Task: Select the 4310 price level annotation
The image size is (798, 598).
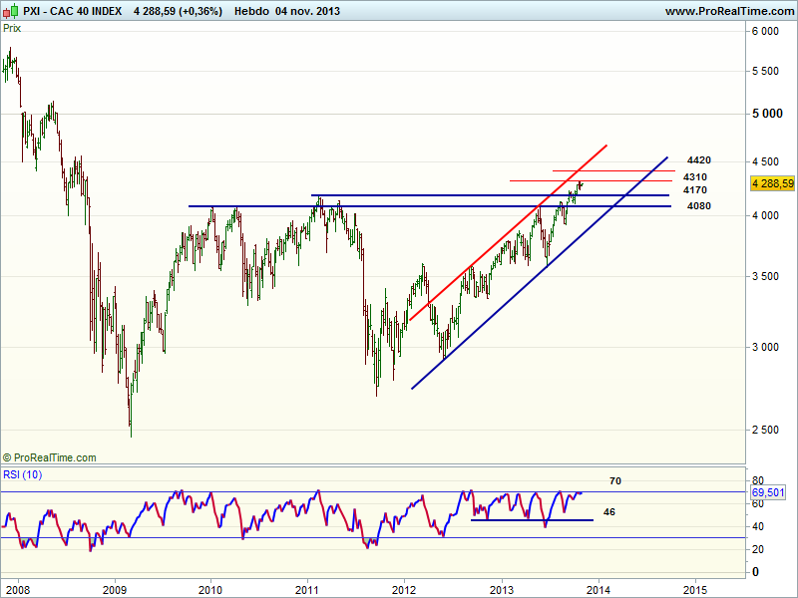Action: [x=695, y=176]
